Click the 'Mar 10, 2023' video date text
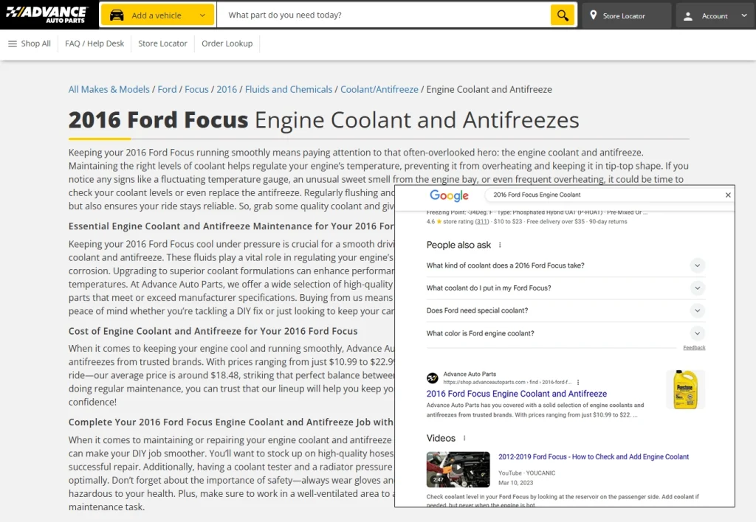The height and width of the screenshot is (522, 756). 515,482
